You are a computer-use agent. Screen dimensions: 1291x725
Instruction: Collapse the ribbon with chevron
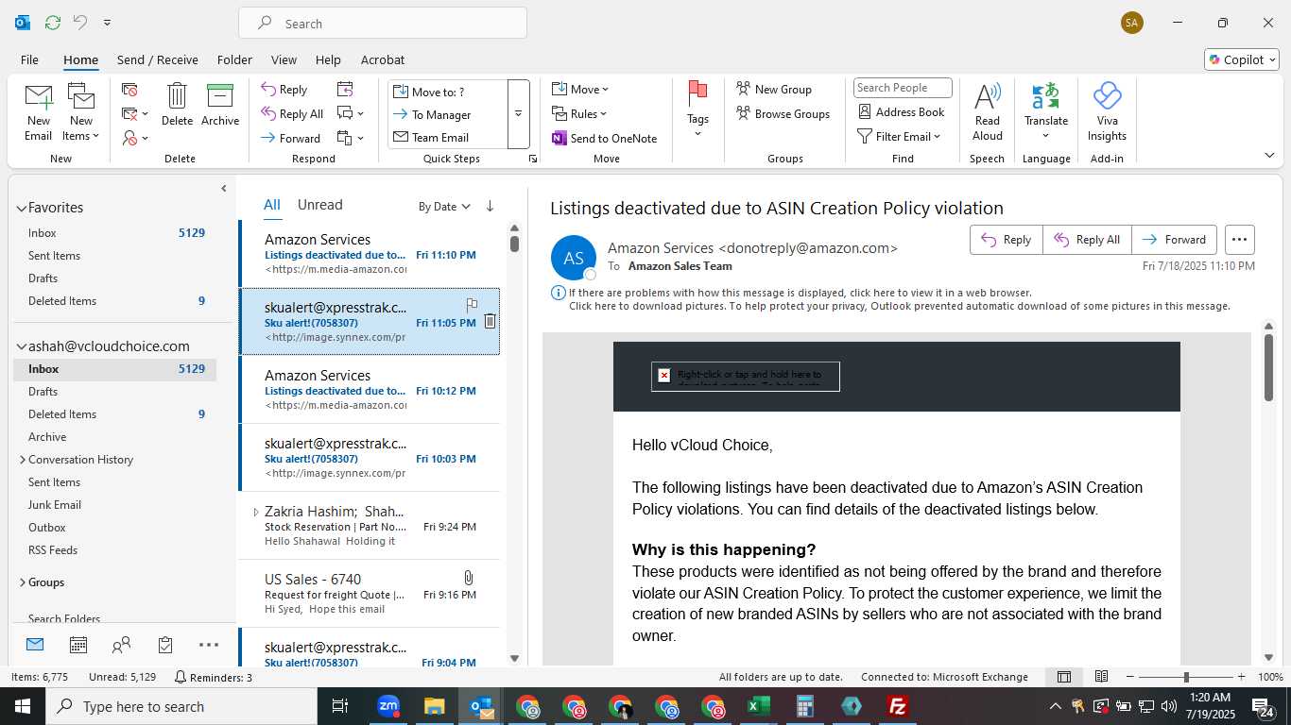(x=1269, y=155)
